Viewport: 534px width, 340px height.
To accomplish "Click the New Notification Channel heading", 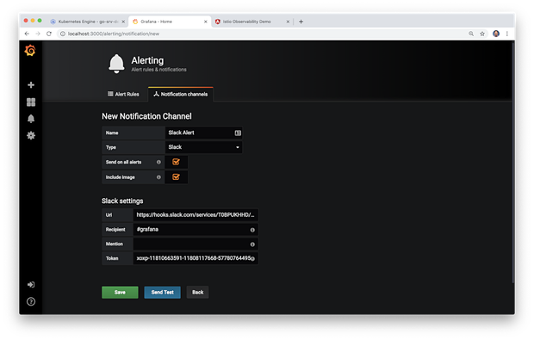I will click(146, 116).
